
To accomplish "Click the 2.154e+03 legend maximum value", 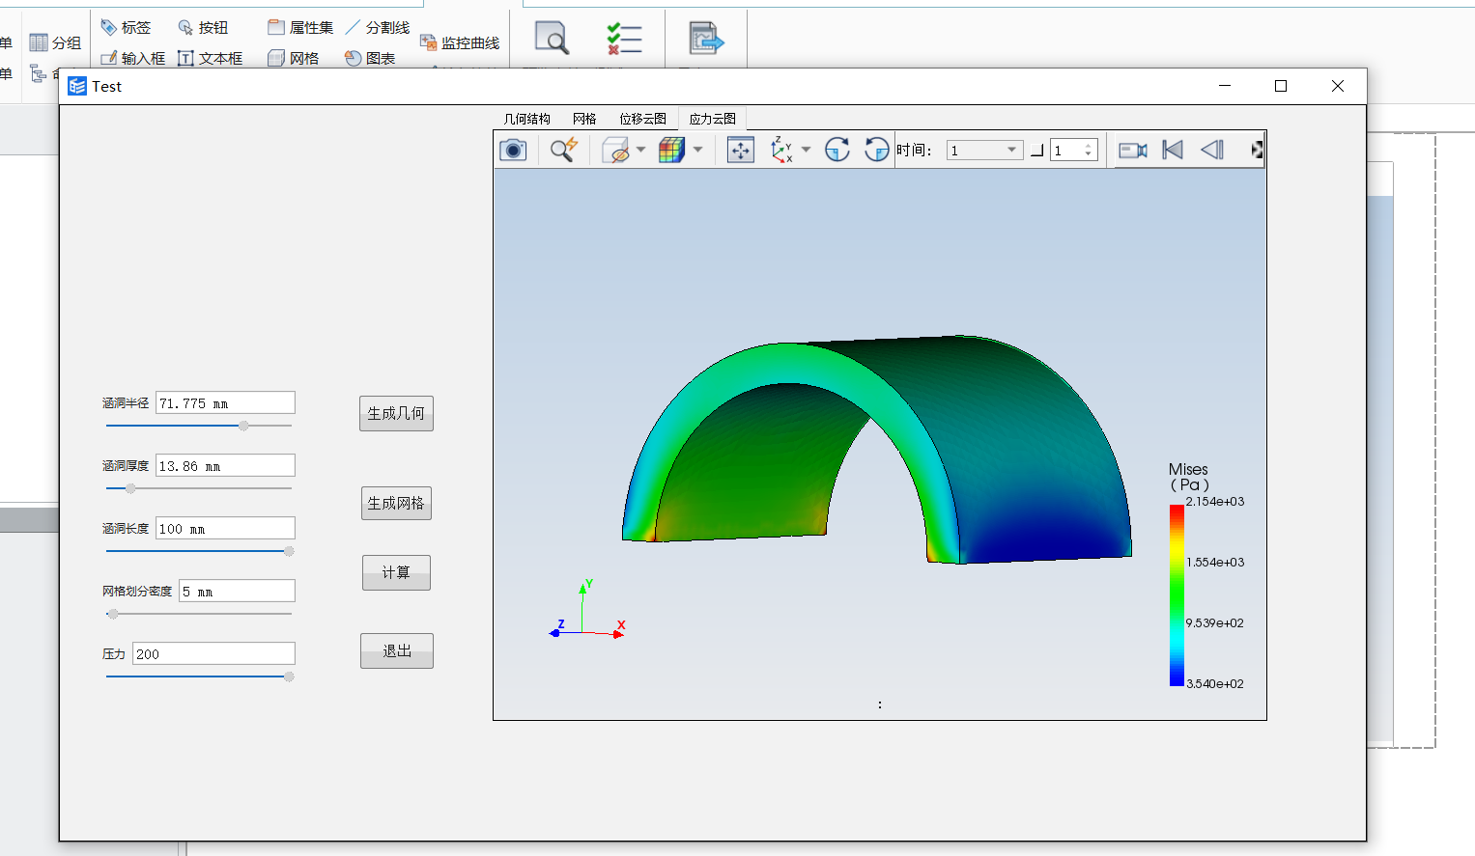I will point(1215,502).
